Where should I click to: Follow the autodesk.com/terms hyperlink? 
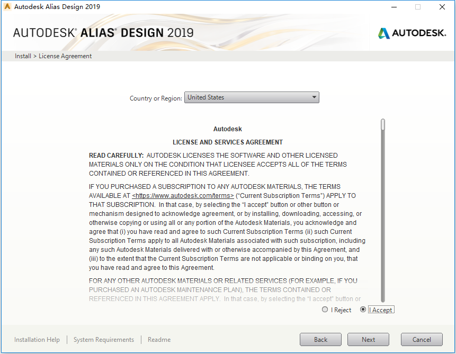(x=183, y=196)
